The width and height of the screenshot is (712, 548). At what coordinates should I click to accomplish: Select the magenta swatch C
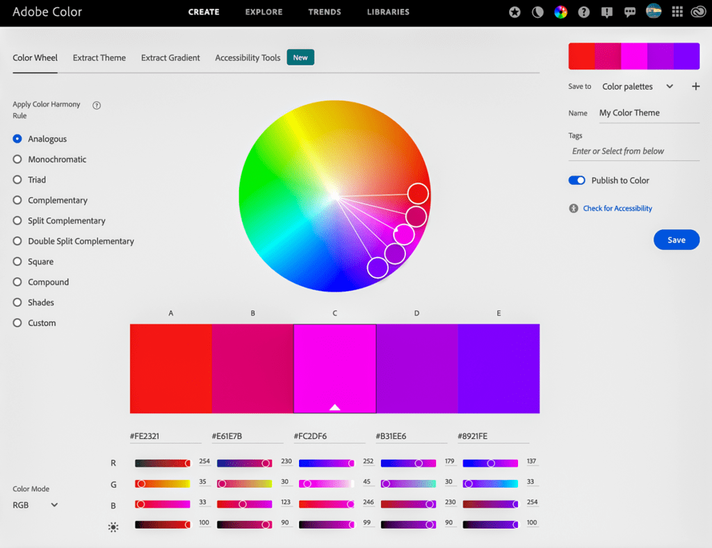tap(334, 368)
